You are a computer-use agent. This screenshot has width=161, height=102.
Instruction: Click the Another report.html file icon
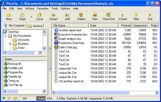click(56, 30)
